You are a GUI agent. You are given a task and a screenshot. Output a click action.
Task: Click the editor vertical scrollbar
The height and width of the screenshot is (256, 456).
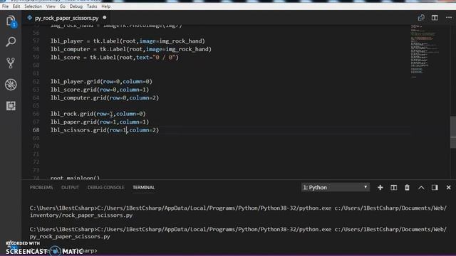tap(453, 132)
